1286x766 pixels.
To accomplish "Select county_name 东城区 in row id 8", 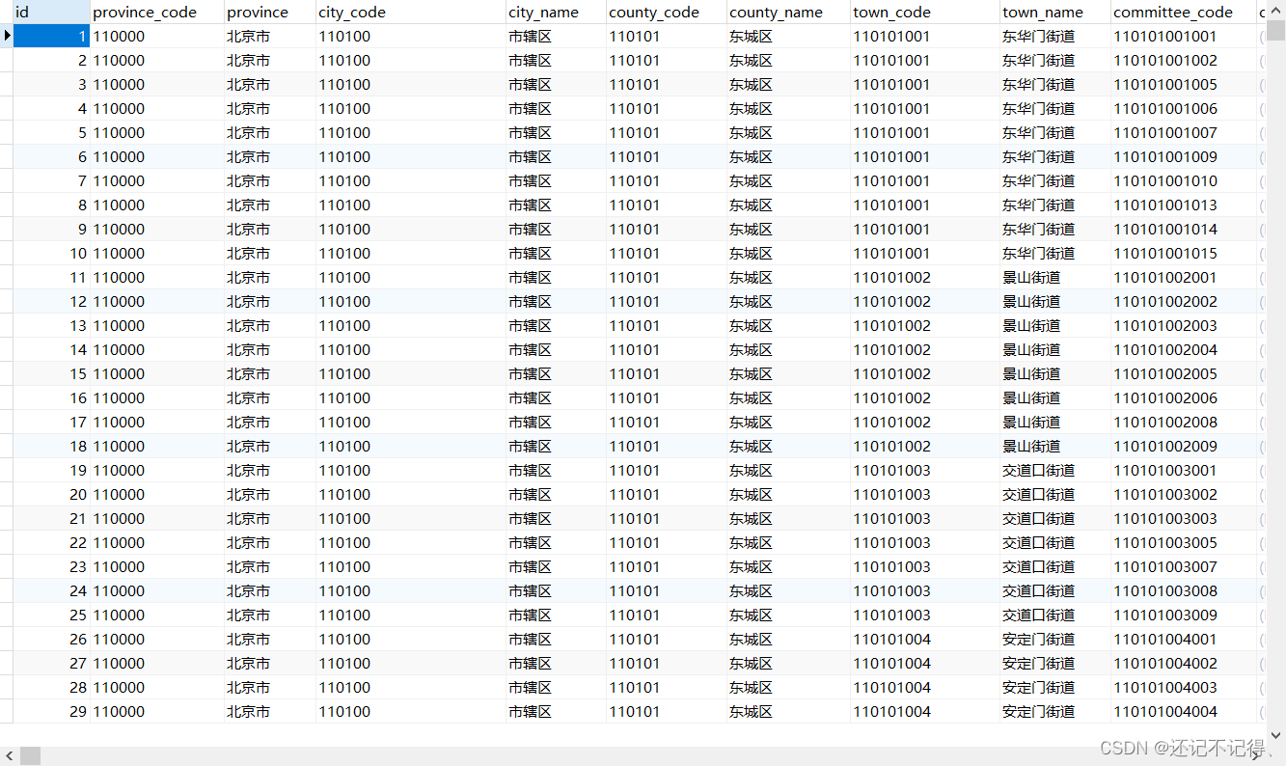I will 788,205.
